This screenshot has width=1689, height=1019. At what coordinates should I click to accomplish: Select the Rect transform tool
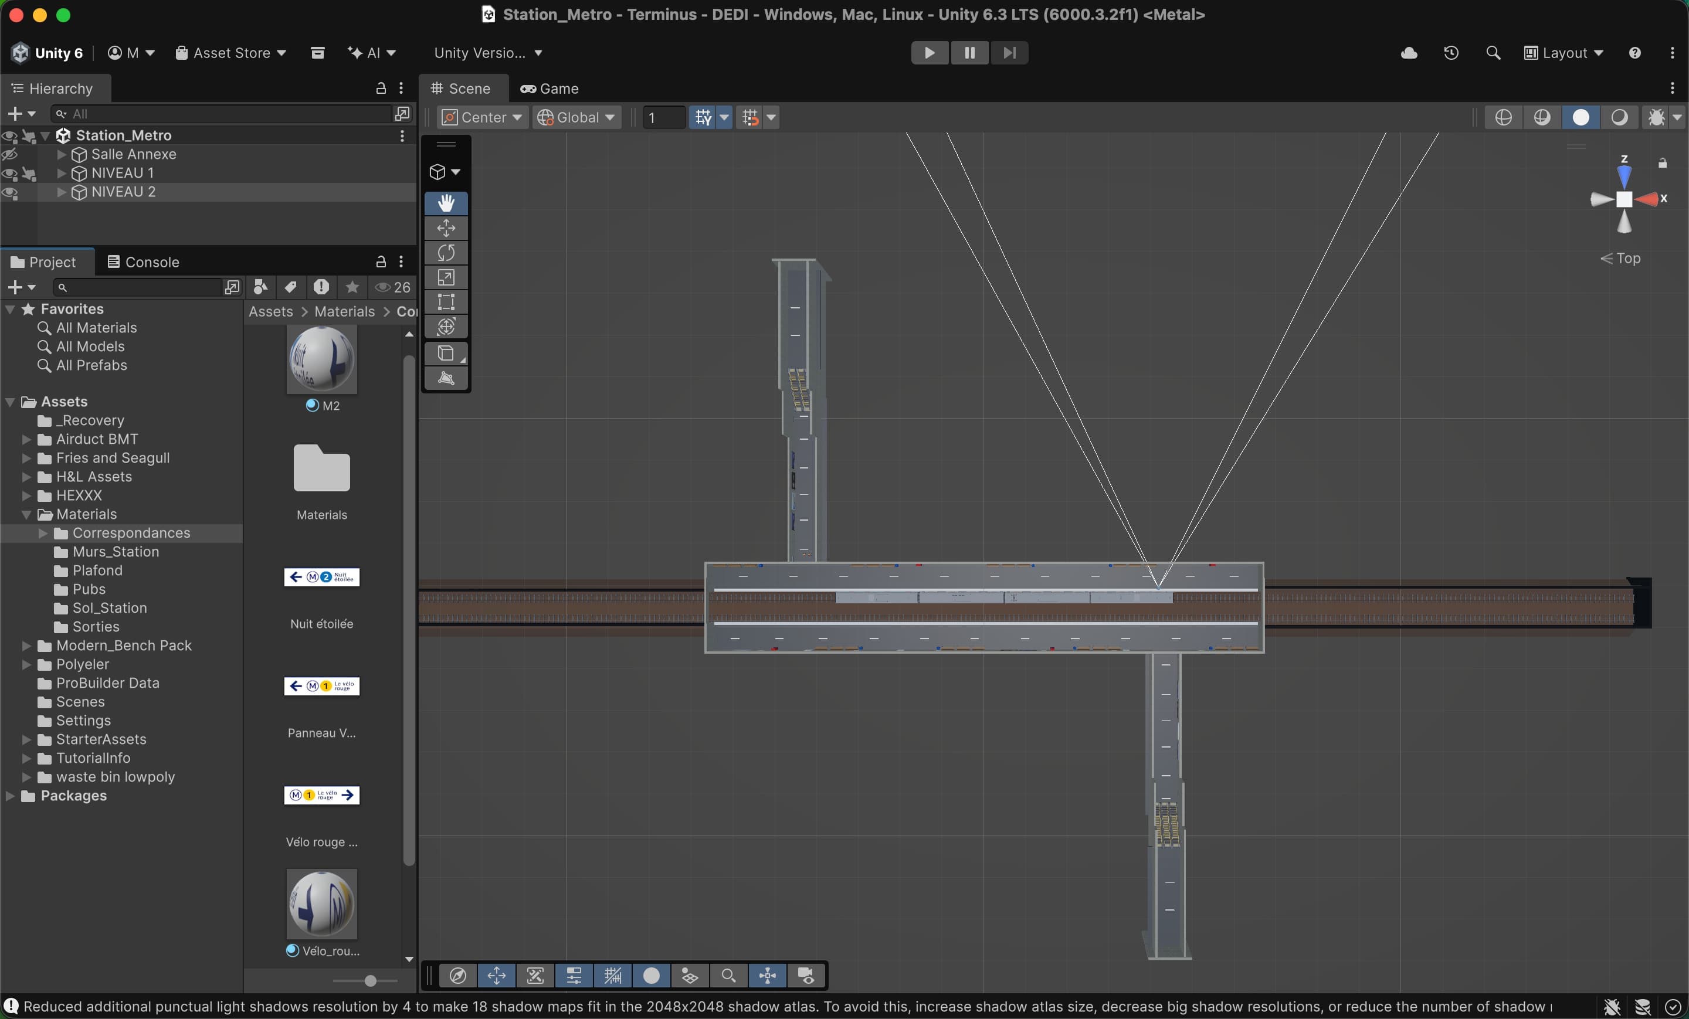(x=446, y=302)
